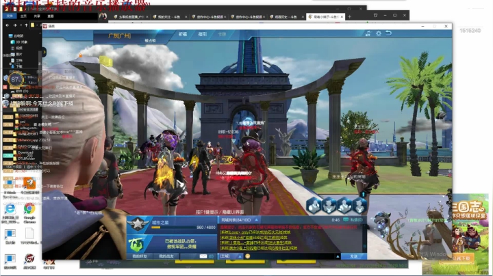493x276 pixels.
Task: Open the 指引 tab in game header
Action: click(203, 34)
